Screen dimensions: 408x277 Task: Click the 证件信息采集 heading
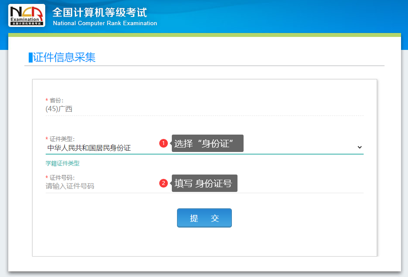(64, 57)
